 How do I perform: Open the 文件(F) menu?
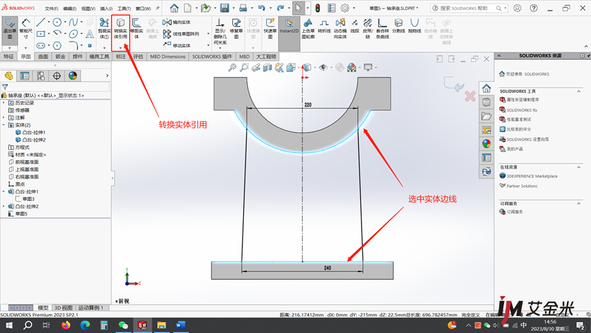point(51,8)
